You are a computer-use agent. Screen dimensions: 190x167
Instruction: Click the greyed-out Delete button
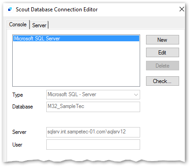[162, 66]
